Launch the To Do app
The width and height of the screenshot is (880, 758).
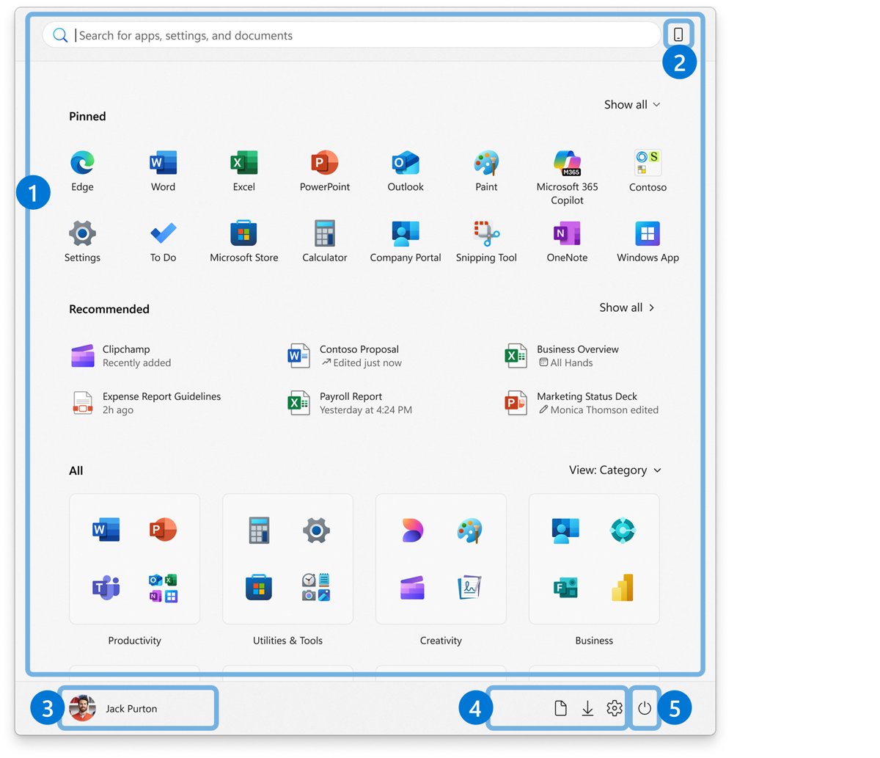(x=163, y=241)
